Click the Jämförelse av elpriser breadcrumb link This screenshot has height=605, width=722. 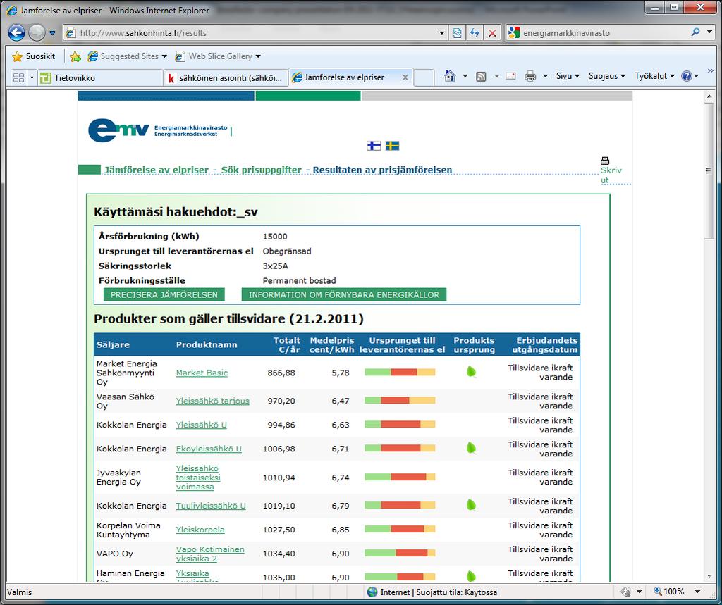157,170
